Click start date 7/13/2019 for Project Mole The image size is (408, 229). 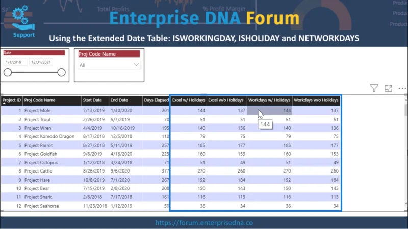pyautogui.click(x=94, y=110)
